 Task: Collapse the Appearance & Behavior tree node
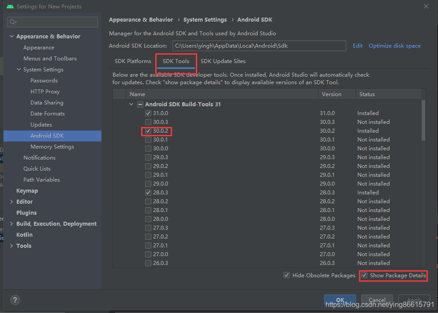coord(11,36)
